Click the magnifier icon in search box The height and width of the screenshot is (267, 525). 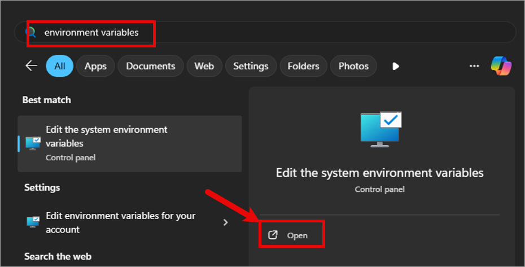click(30, 33)
